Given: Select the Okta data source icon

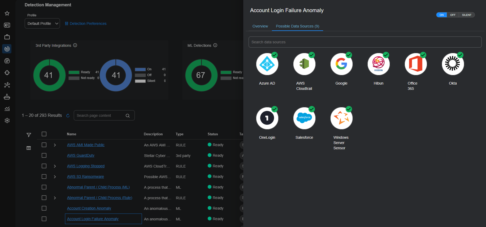Looking at the screenshot, I should [x=453, y=64].
